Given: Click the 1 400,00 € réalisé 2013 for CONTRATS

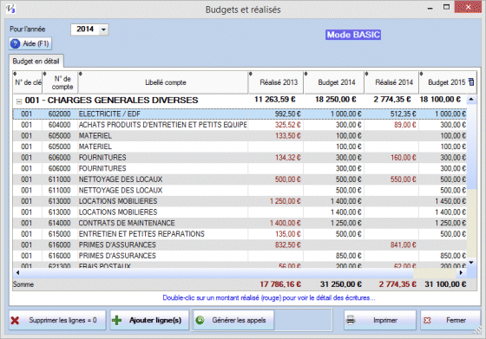Looking at the screenshot, I should click(286, 223).
